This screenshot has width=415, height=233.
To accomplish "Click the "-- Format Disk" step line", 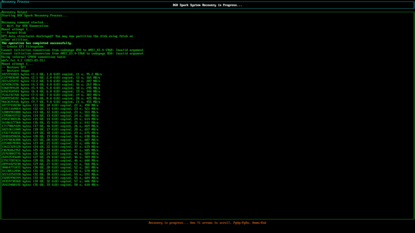I will [14, 33].
